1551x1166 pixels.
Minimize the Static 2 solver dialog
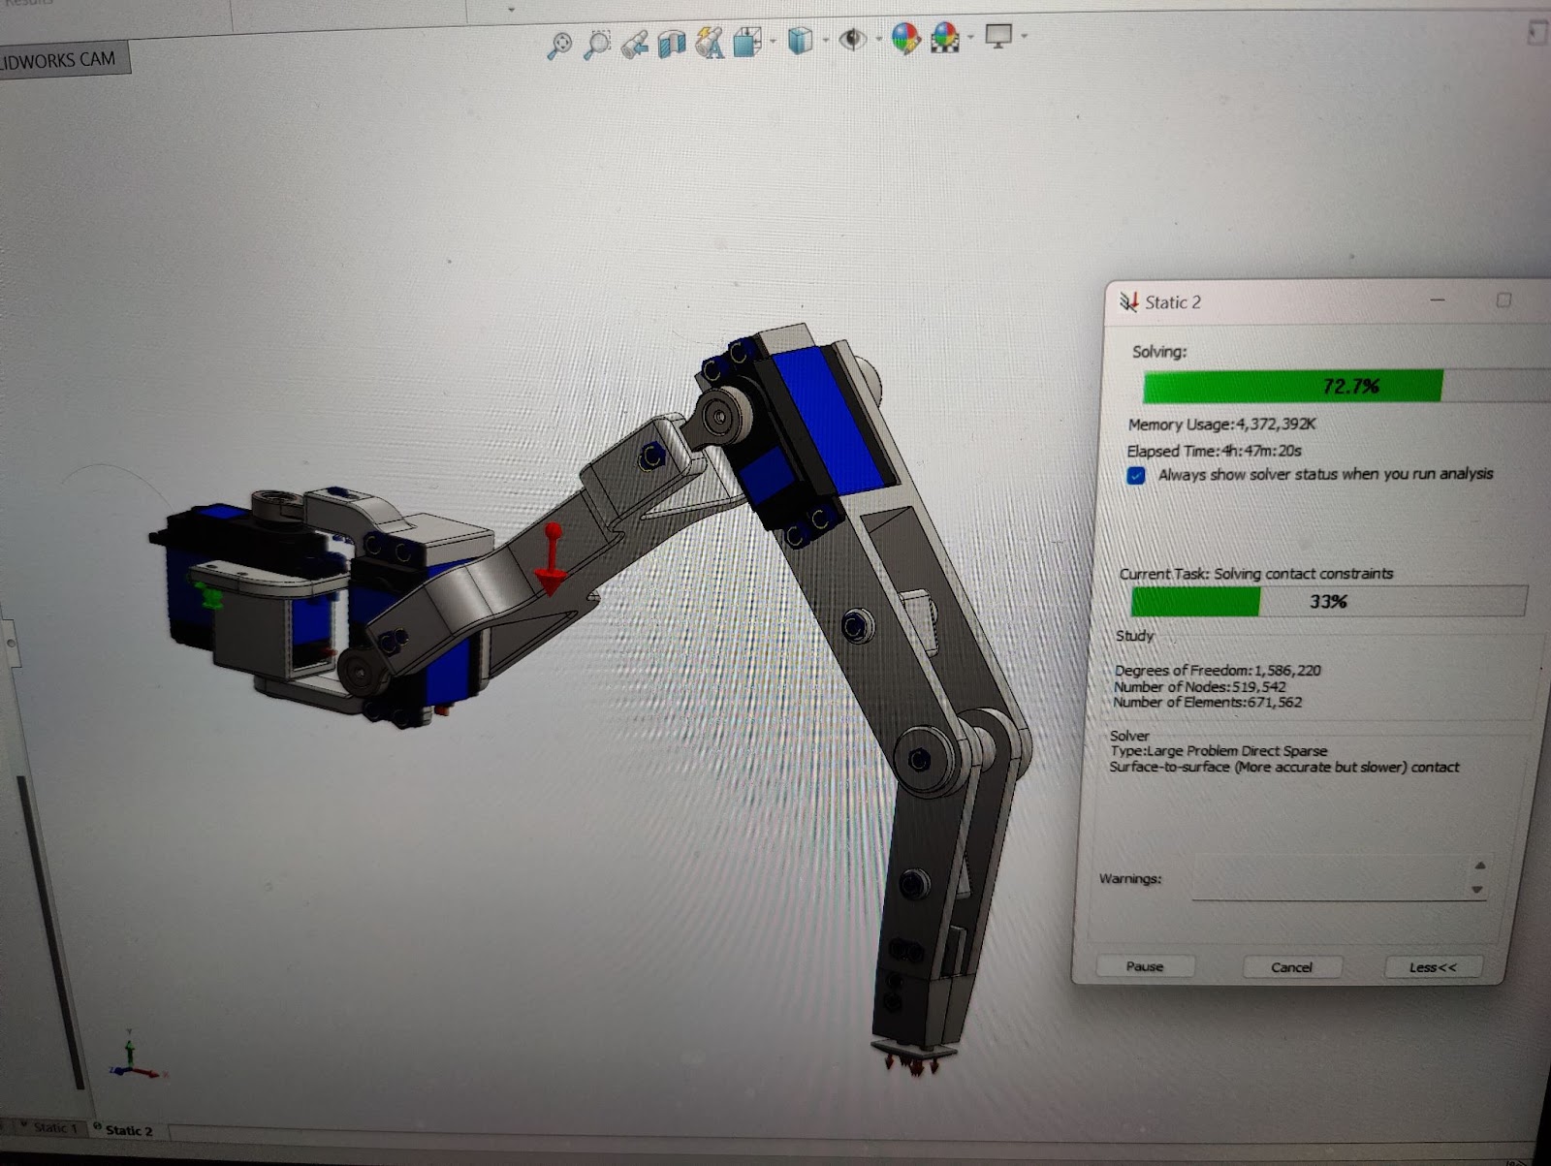[1438, 300]
